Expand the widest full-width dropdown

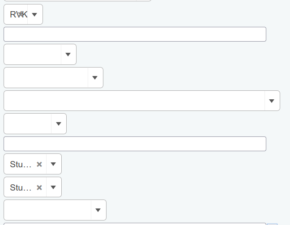(x=272, y=101)
